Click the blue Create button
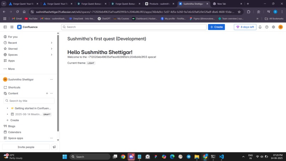Viewport: 286px width, 161px height. coord(216,27)
